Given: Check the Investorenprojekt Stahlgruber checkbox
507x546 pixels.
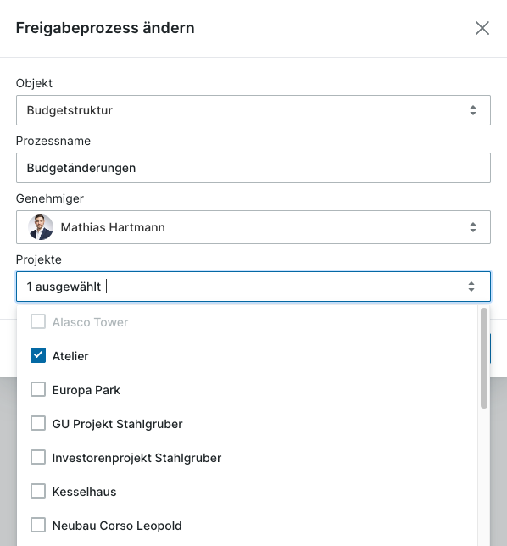Looking at the screenshot, I should (38, 457).
